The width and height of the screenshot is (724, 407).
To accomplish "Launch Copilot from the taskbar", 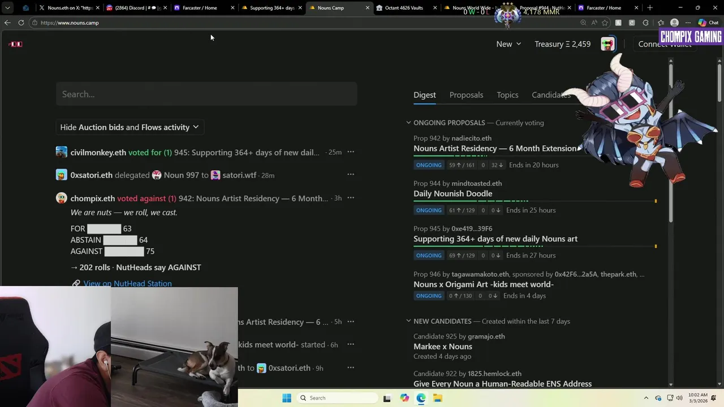I will point(404,398).
